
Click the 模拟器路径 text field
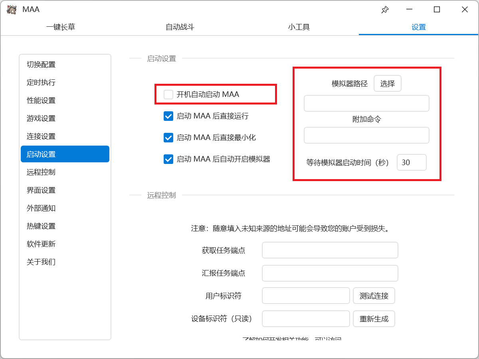pyautogui.click(x=366, y=103)
